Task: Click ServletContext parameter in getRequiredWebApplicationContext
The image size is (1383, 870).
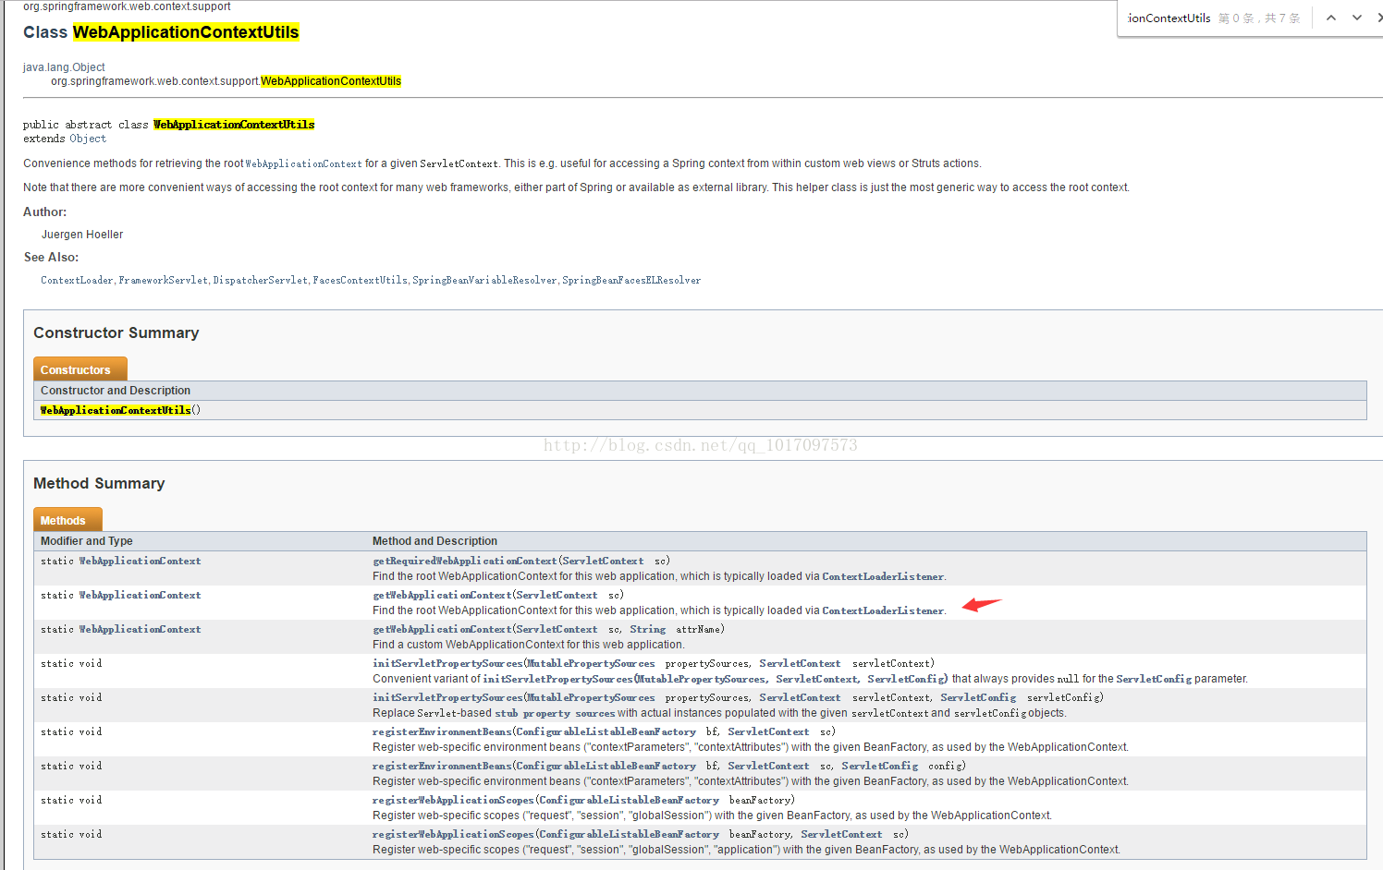Action: 603,561
